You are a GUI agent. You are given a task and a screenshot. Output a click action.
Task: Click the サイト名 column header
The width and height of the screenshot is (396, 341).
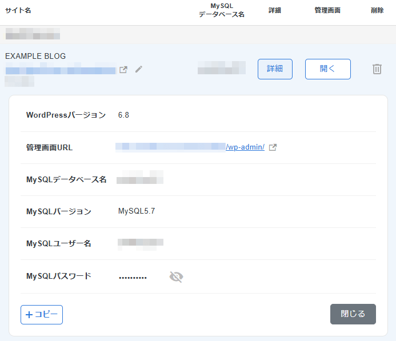tap(18, 10)
